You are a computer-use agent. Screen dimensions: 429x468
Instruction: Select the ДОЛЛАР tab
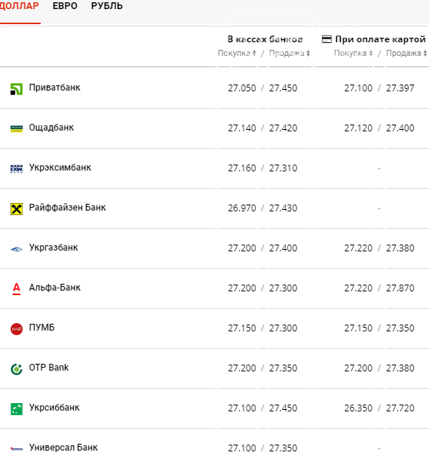coord(20,6)
